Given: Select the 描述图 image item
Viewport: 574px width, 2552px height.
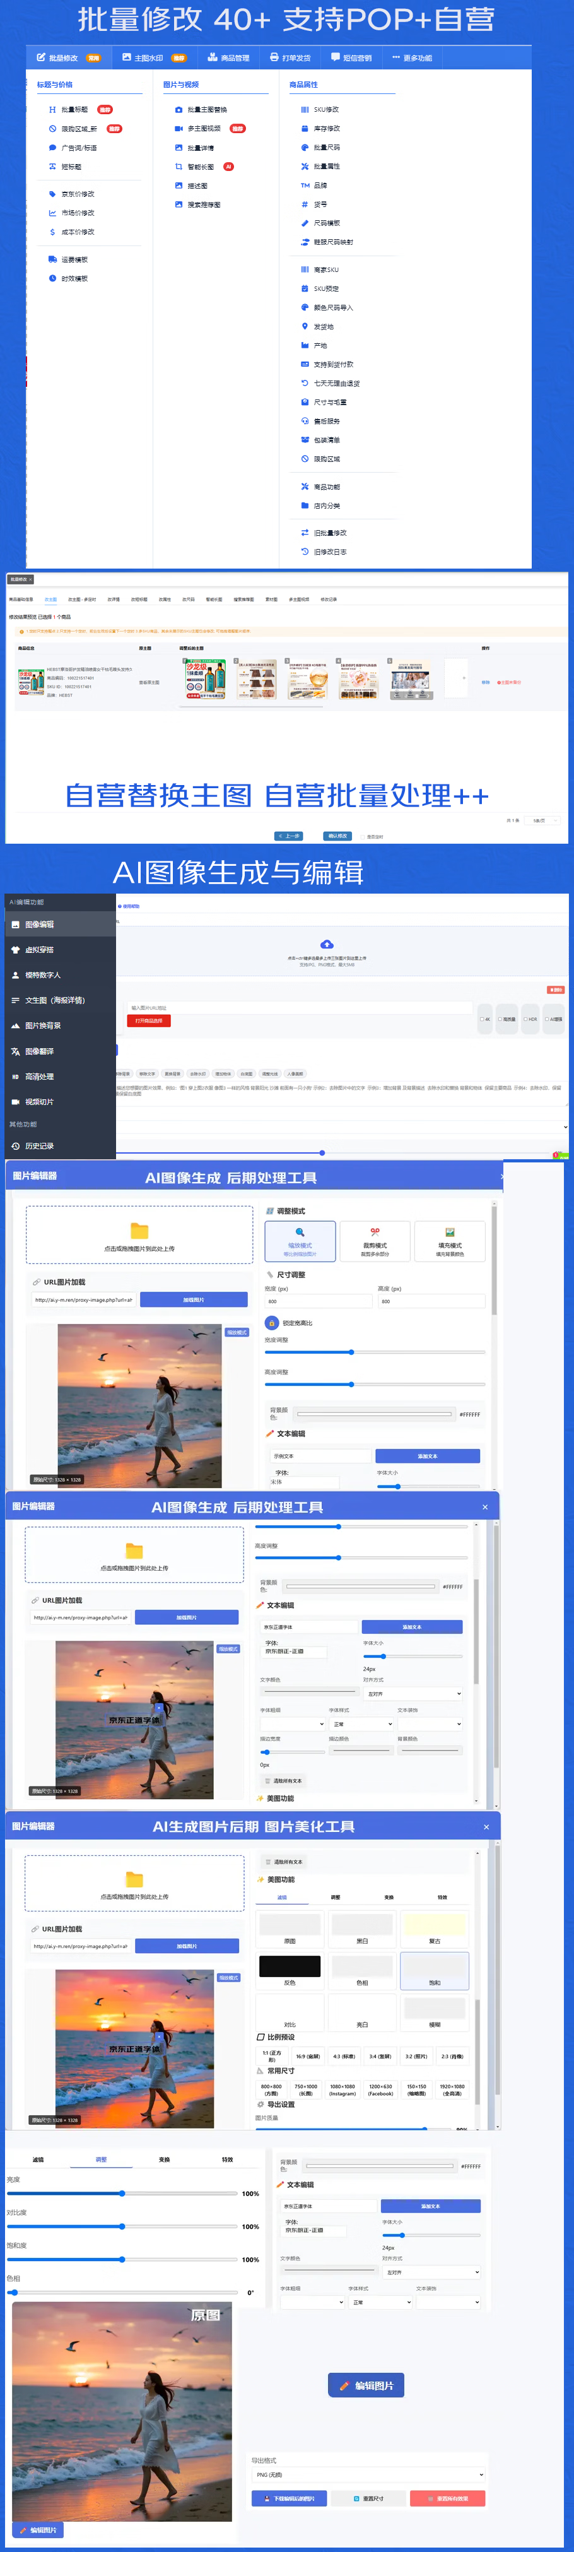Looking at the screenshot, I should coord(191,186).
